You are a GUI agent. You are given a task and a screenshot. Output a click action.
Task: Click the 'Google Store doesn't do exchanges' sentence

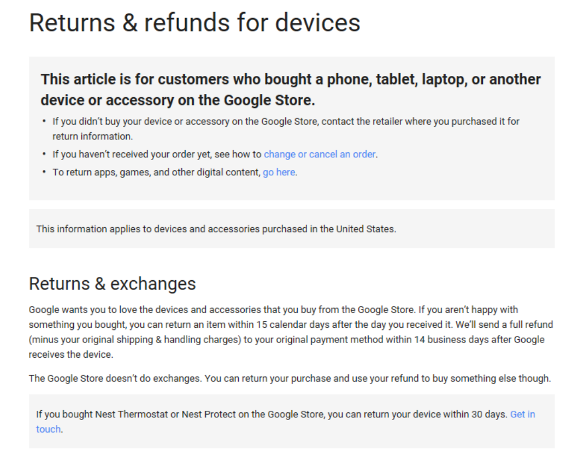(290, 378)
